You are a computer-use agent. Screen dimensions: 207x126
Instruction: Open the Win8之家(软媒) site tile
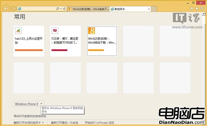(102, 41)
